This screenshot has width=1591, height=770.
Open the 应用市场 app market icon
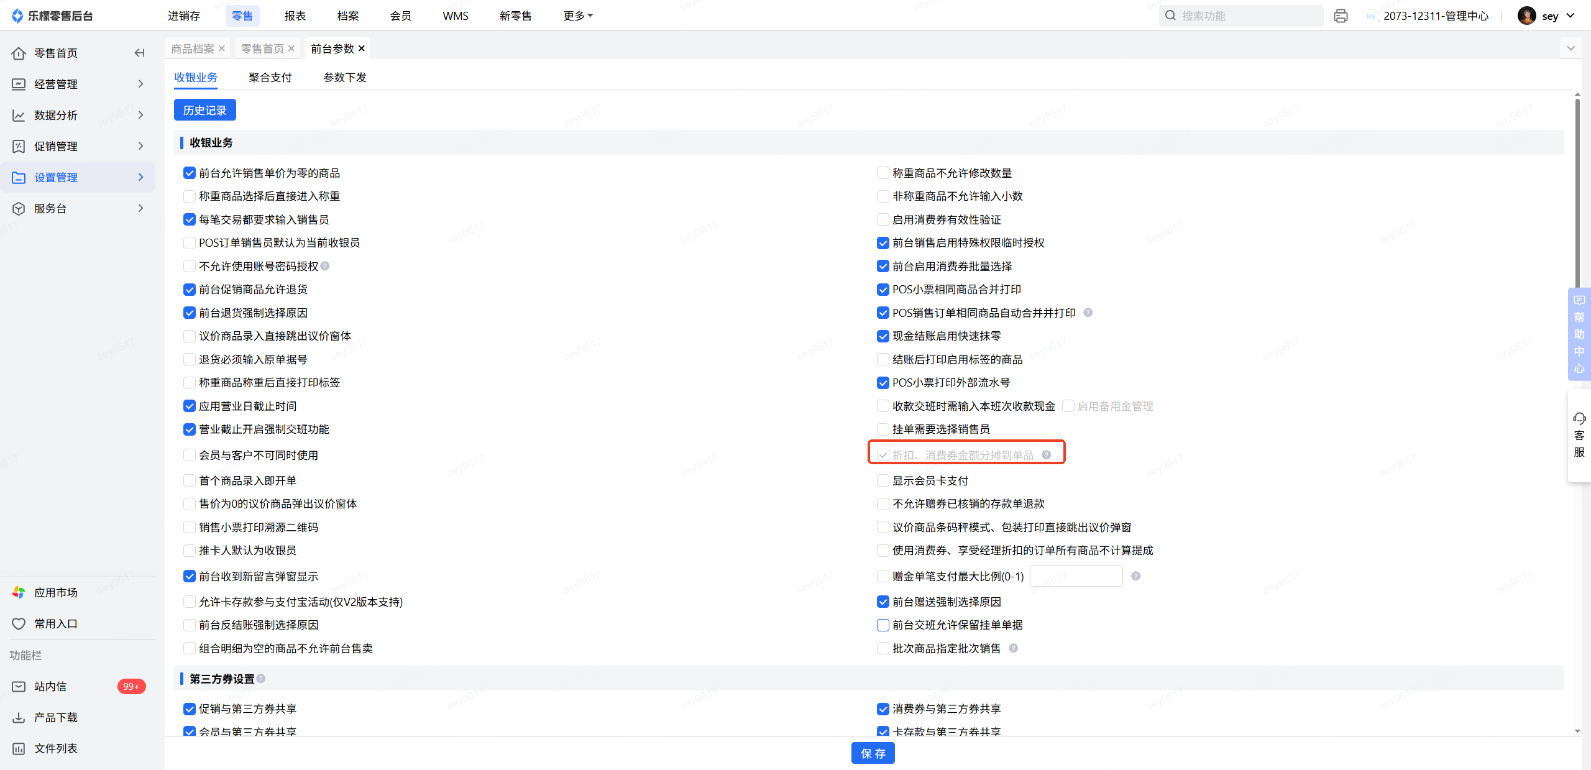(x=19, y=592)
